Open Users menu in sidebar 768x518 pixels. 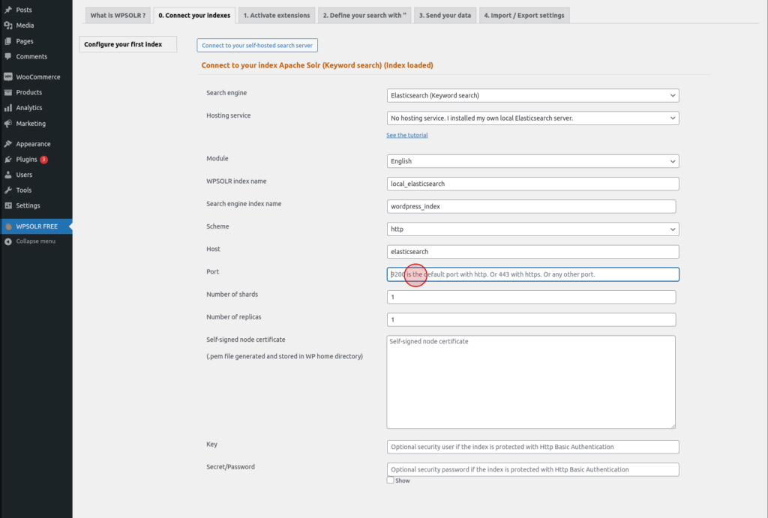tap(24, 175)
